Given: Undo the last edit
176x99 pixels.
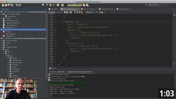Looking at the screenshot, I should point(17,5).
